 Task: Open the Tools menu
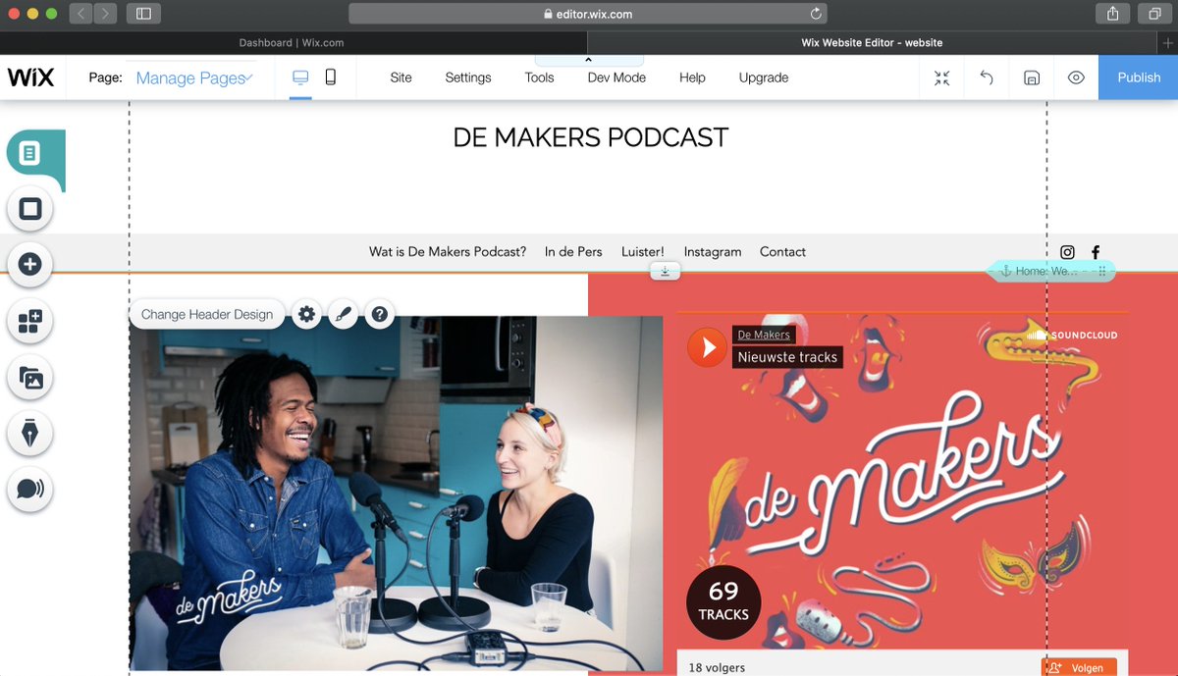point(539,78)
